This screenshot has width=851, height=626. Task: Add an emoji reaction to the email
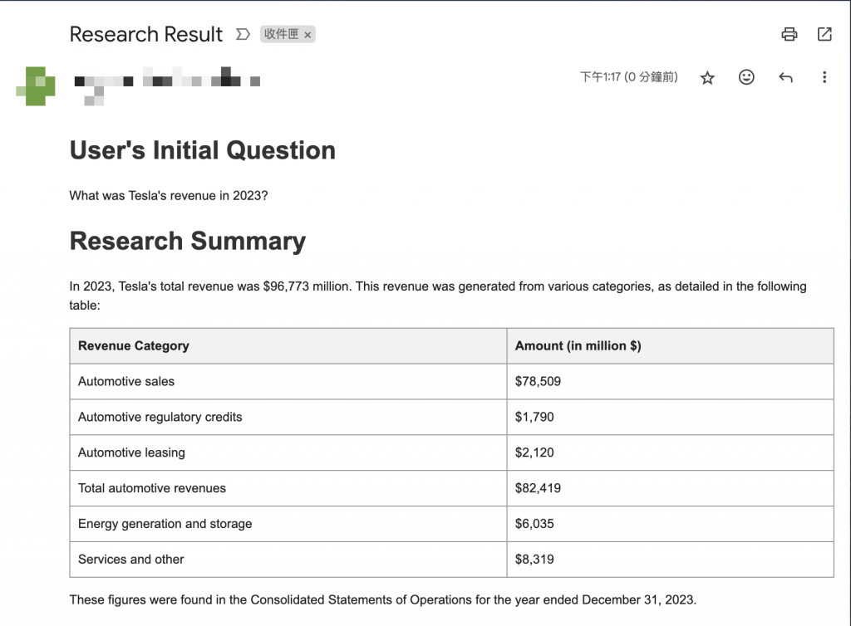[746, 77]
